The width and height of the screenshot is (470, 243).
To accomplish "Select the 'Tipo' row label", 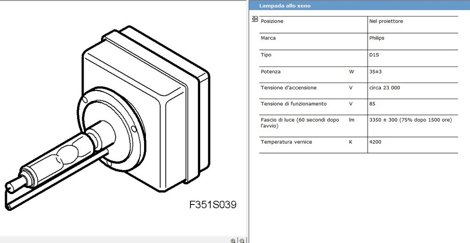I will pyautogui.click(x=266, y=55).
